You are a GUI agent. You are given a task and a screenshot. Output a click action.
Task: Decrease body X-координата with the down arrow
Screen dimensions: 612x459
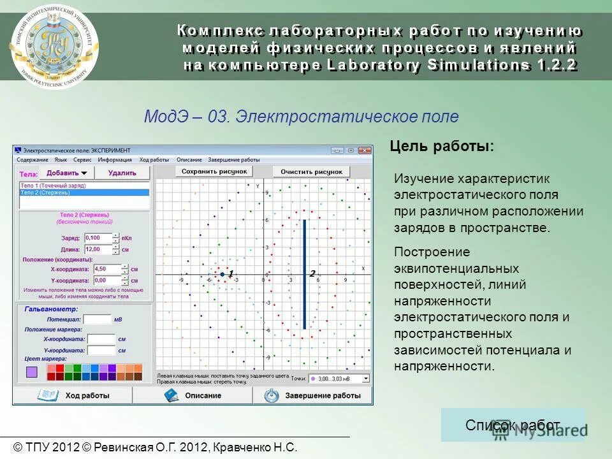(x=124, y=272)
